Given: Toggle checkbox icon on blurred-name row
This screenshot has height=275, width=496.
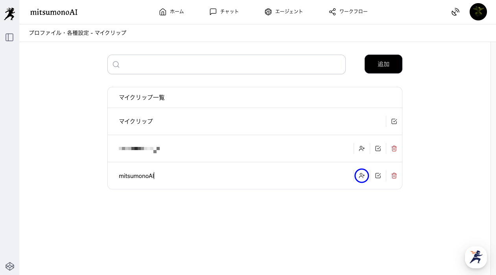Looking at the screenshot, I should [378, 148].
